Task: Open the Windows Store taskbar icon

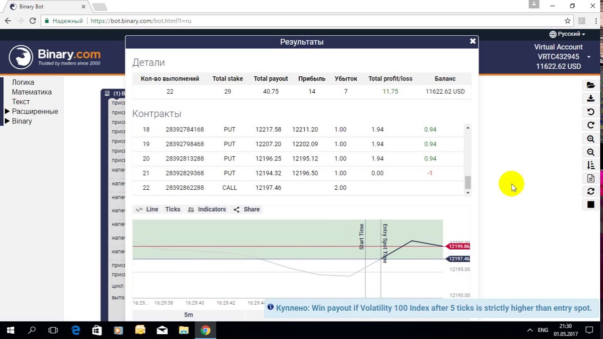Action: pyautogui.click(x=97, y=330)
